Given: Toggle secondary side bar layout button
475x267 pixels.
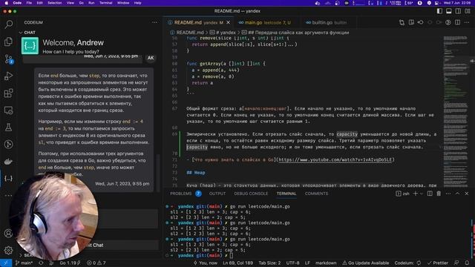Looking at the screenshot, I should [458, 11].
